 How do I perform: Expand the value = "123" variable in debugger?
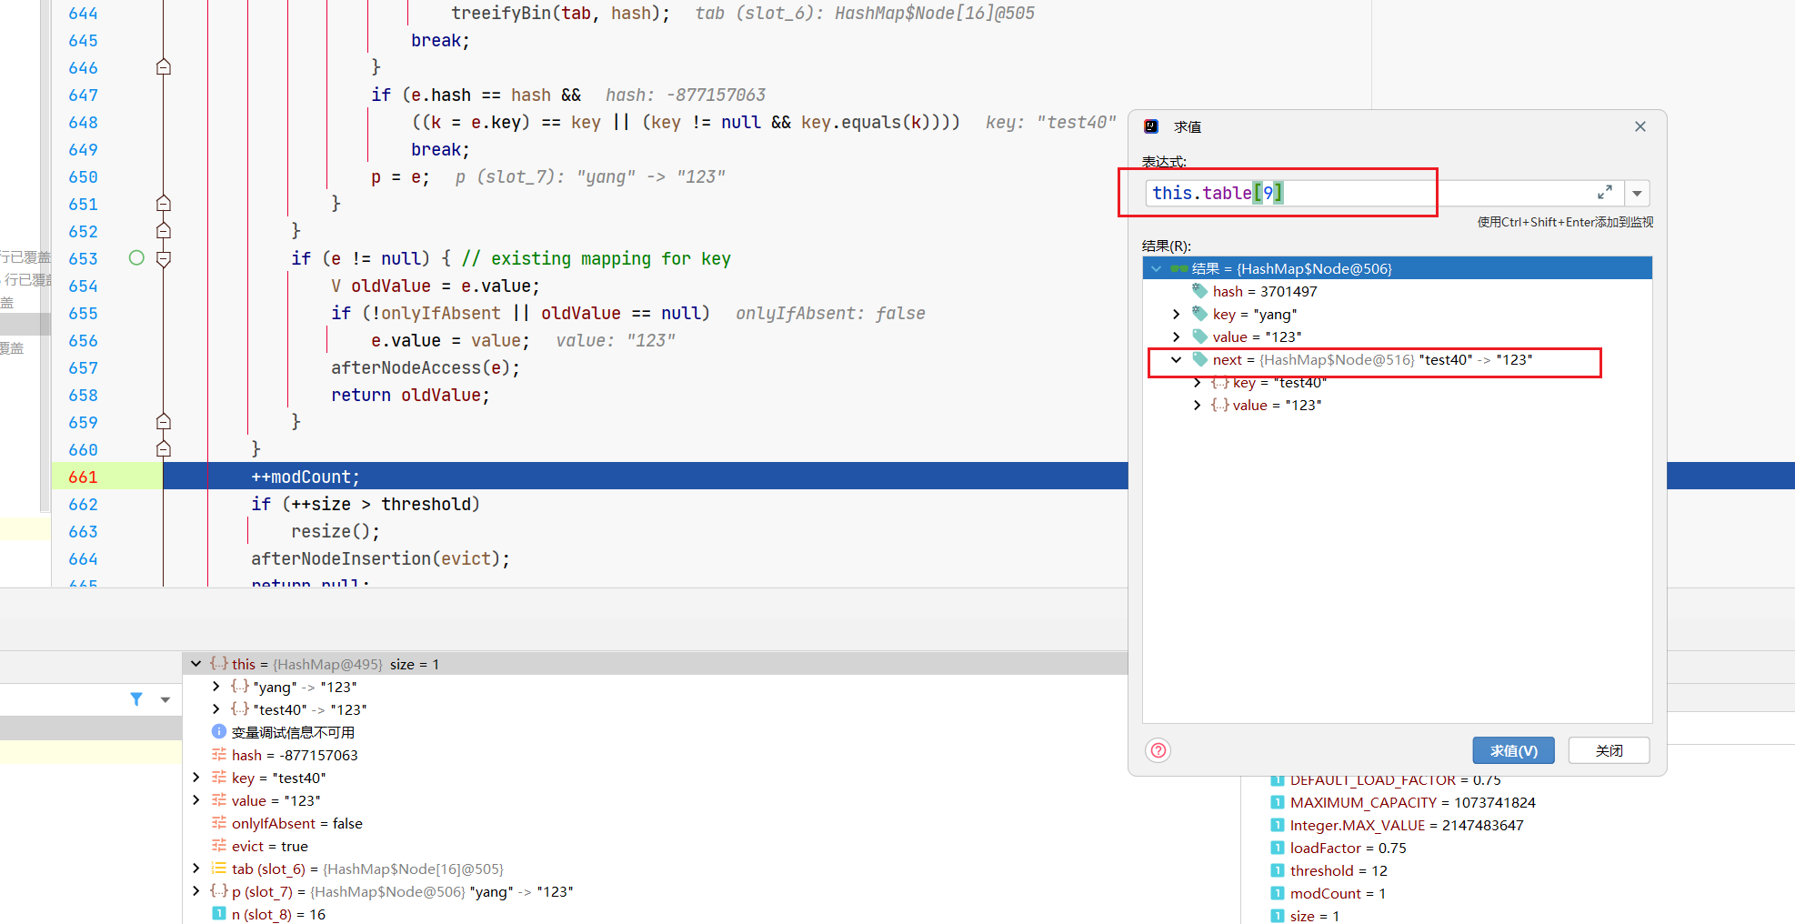point(196,800)
